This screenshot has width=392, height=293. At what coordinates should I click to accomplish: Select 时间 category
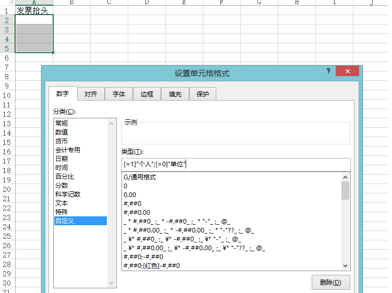(x=80, y=167)
